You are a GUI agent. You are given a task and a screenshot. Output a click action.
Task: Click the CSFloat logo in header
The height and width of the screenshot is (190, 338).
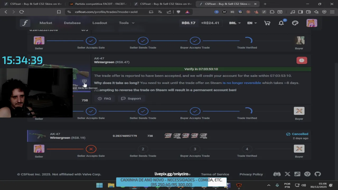tap(25, 23)
